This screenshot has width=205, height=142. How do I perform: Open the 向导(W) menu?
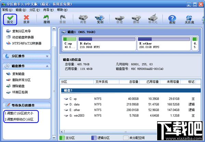[49, 10]
